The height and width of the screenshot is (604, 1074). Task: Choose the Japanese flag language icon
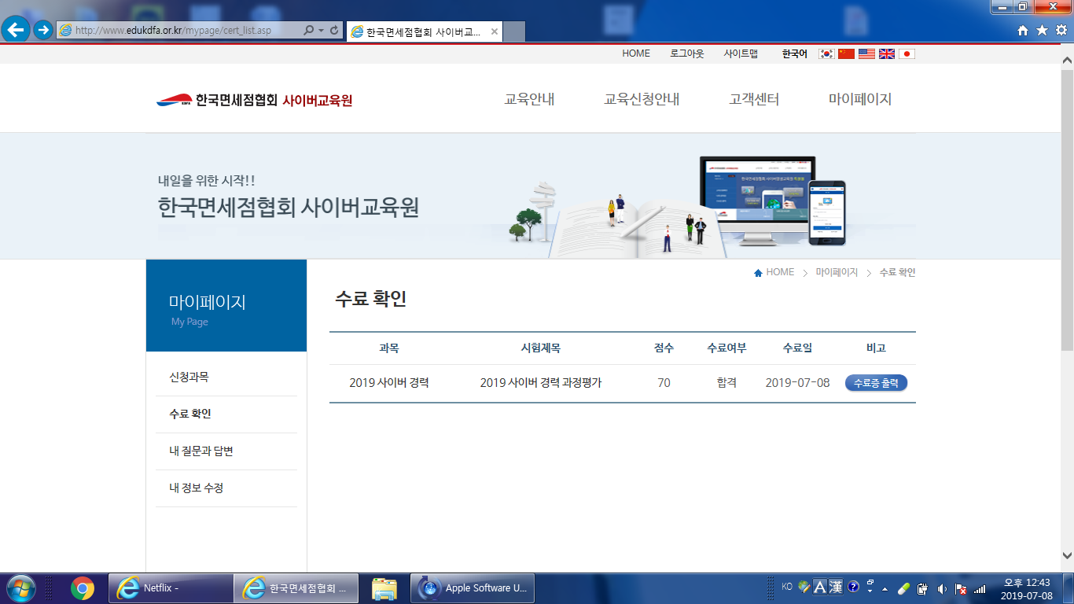907,53
